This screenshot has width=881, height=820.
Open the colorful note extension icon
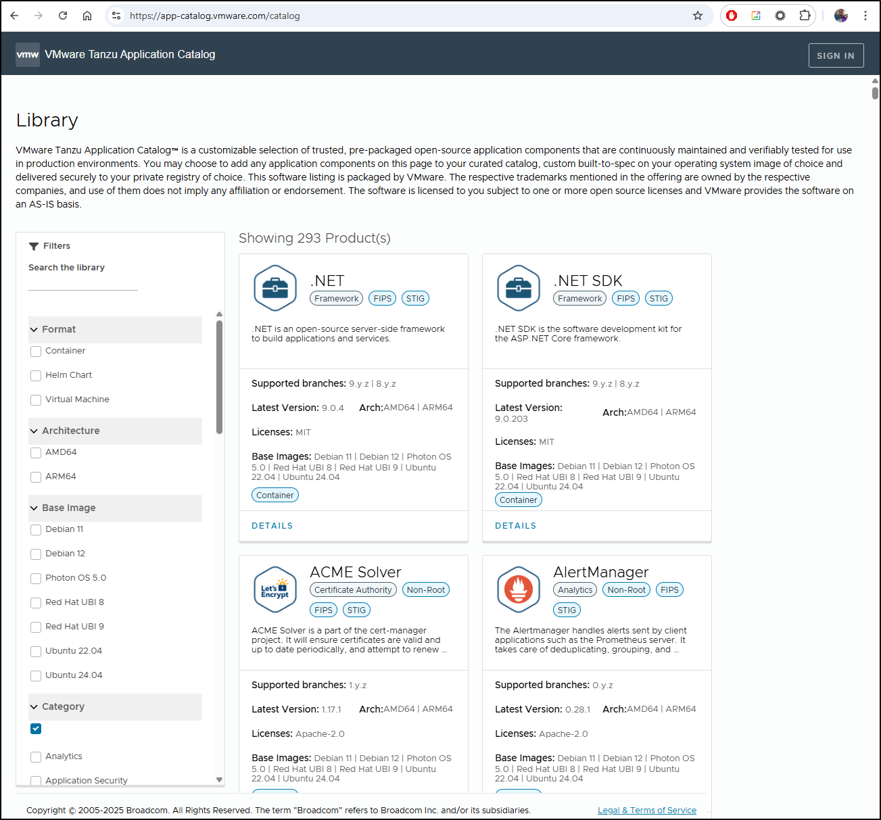click(x=756, y=16)
